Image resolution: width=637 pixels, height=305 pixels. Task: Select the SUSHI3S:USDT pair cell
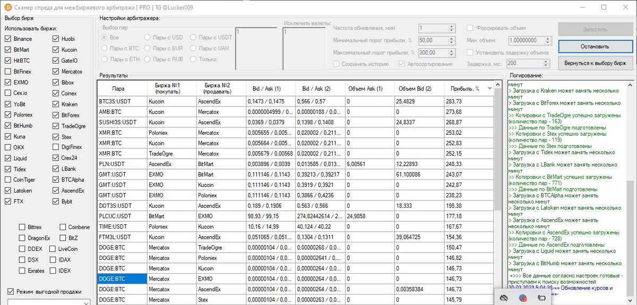click(122, 122)
